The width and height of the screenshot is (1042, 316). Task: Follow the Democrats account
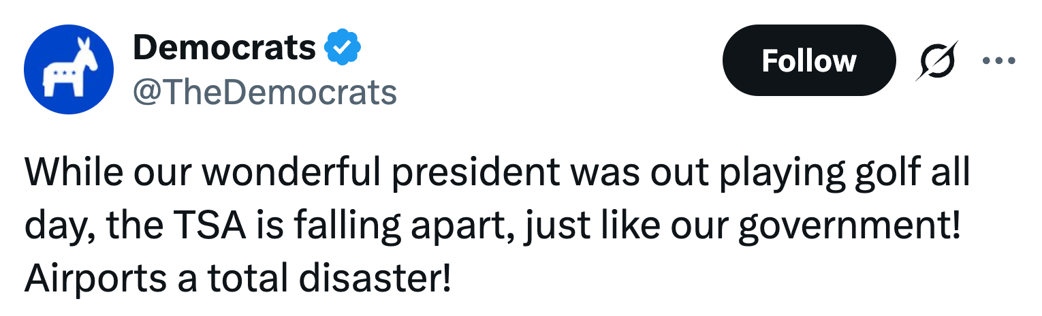(x=808, y=61)
